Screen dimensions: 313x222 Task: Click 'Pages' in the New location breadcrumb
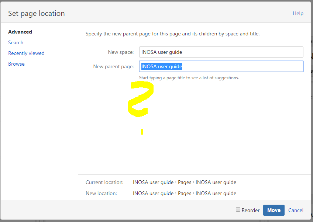tap(185, 193)
